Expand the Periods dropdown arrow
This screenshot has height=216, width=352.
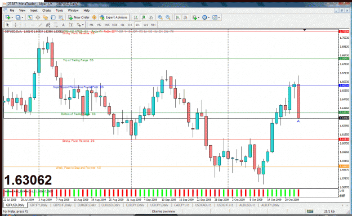click(209, 17)
